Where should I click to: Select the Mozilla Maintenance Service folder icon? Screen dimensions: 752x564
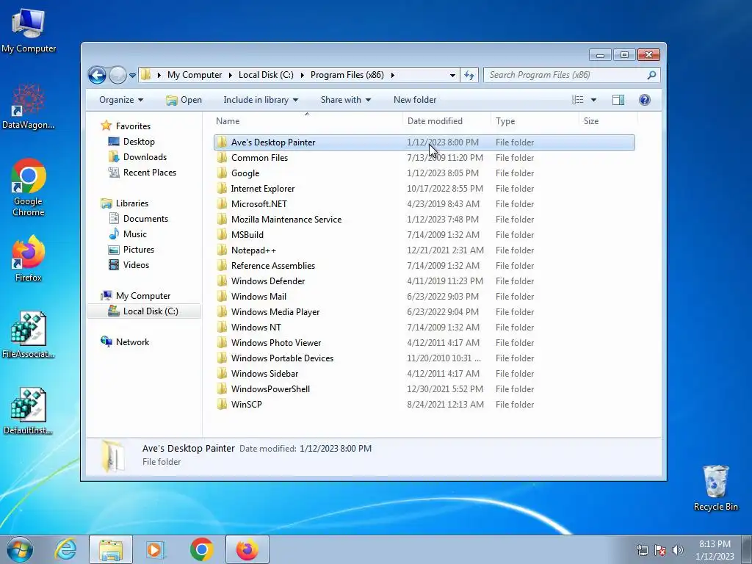pyautogui.click(x=222, y=219)
